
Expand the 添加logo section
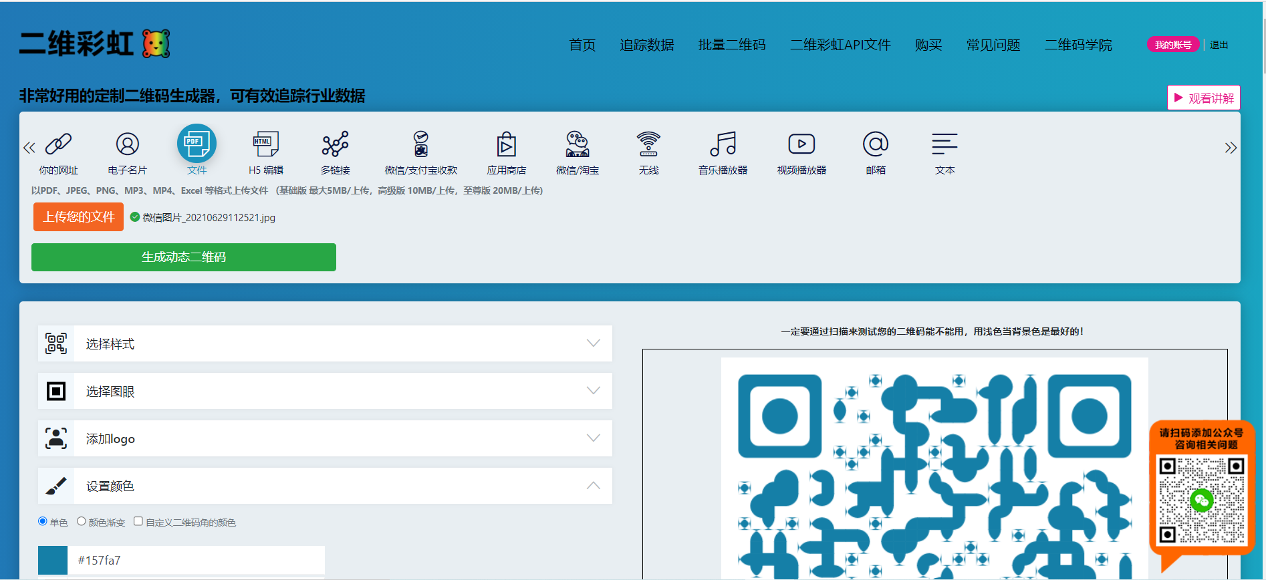(x=326, y=438)
